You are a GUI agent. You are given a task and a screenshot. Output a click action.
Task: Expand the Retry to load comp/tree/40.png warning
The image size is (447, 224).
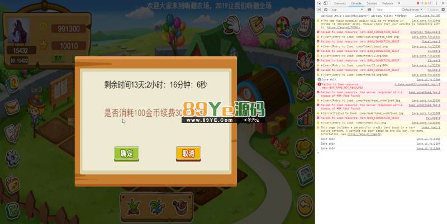tap(322, 75)
